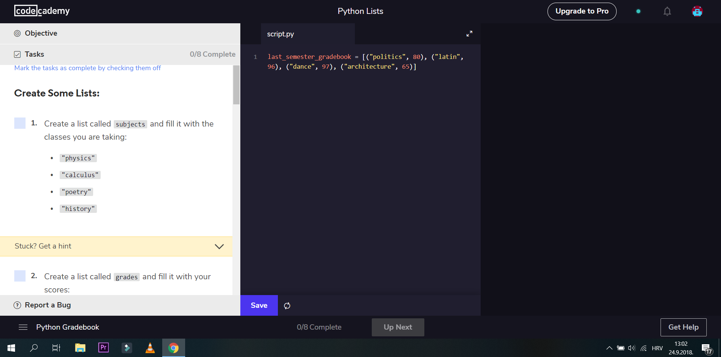This screenshot has height=357, width=721.
Task: Click the green status dot in the header
Action: coord(638,12)
